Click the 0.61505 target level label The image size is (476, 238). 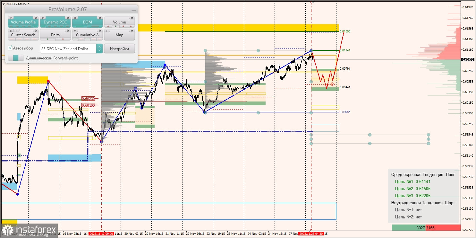[345, 31]
